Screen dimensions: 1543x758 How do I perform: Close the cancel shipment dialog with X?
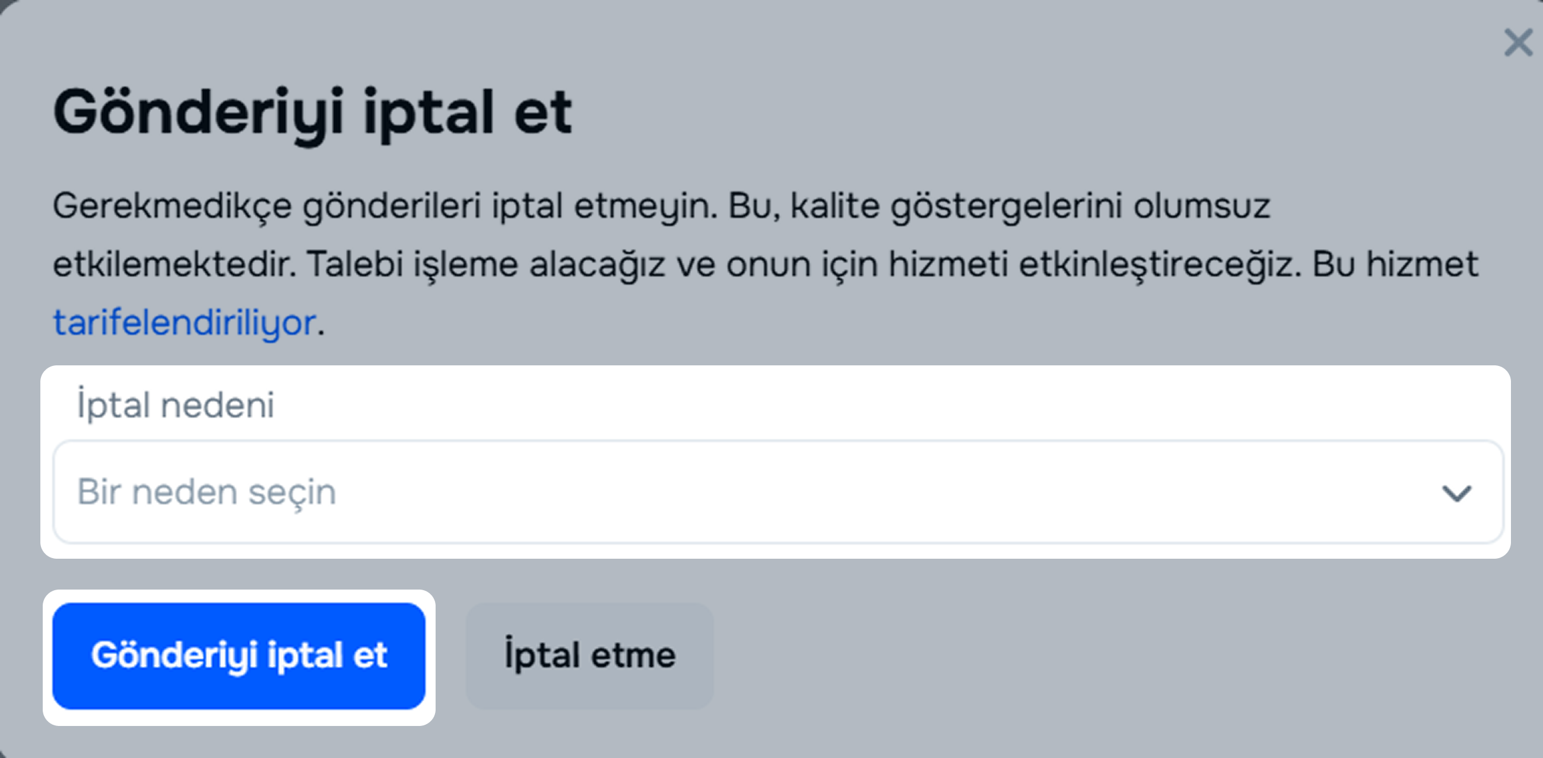pos(1518,43)
